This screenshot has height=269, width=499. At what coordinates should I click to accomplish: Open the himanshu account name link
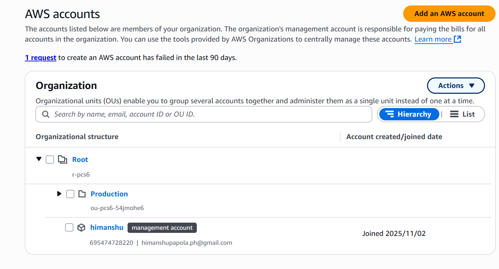point(107,227)
